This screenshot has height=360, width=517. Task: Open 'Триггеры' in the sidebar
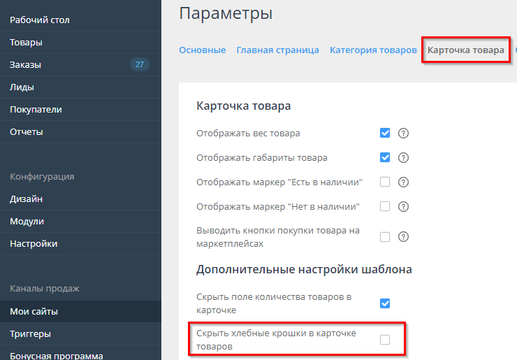[x=30, y=334]
